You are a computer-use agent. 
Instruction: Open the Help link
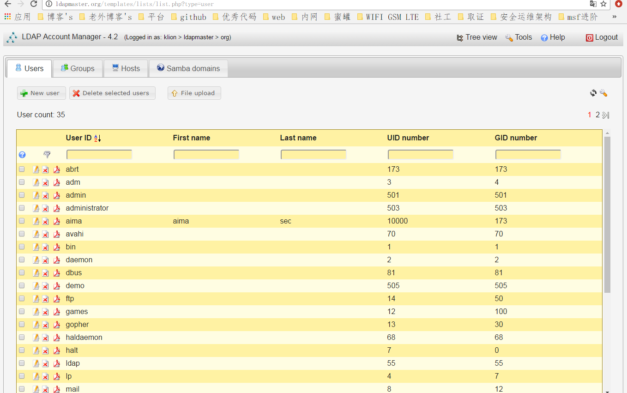point(553,37)
